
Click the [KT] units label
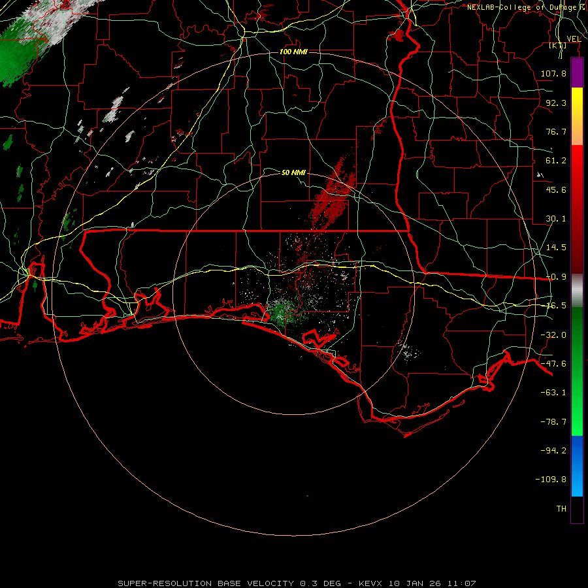[x=558, y=46]
